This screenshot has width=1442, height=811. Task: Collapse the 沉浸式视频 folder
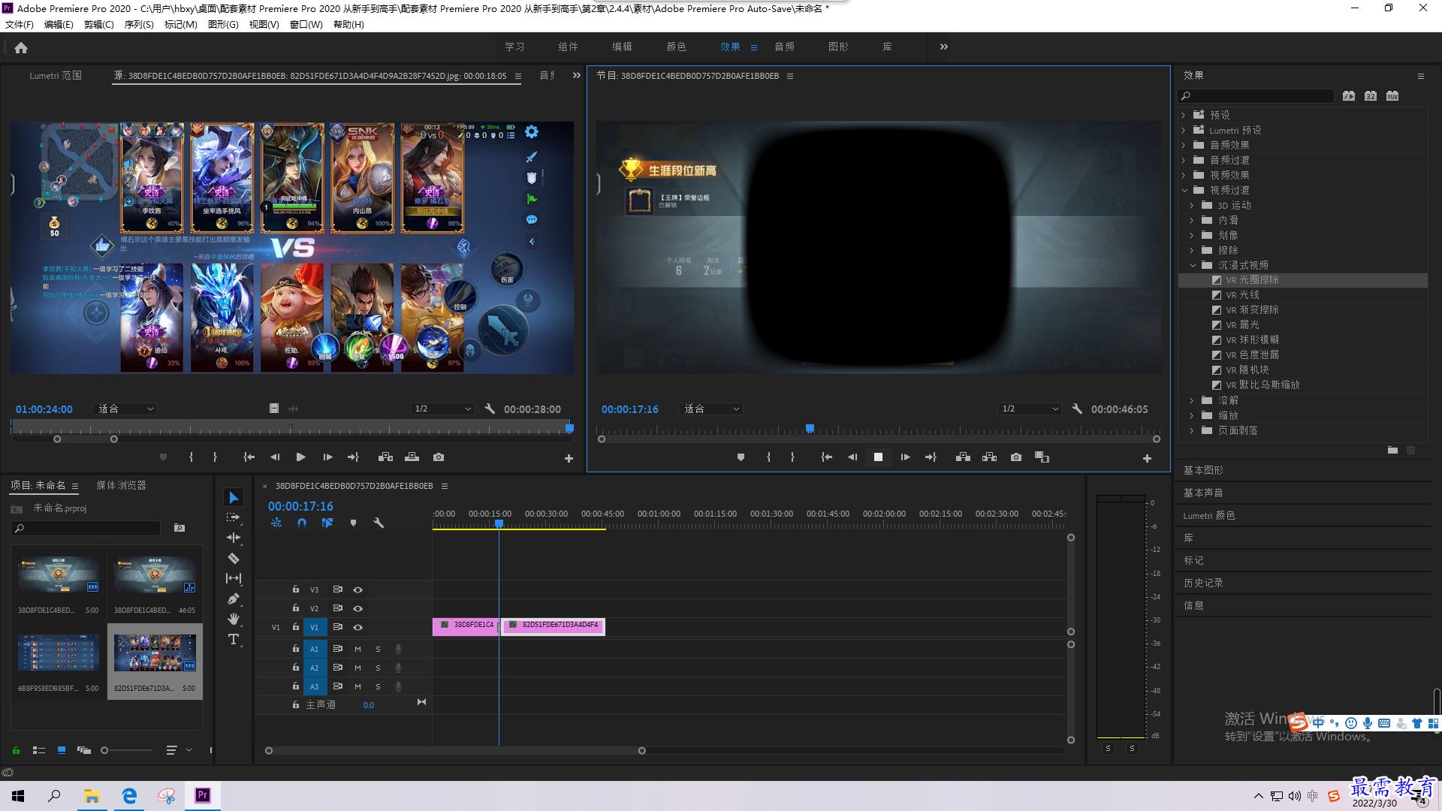[1192, 265]
